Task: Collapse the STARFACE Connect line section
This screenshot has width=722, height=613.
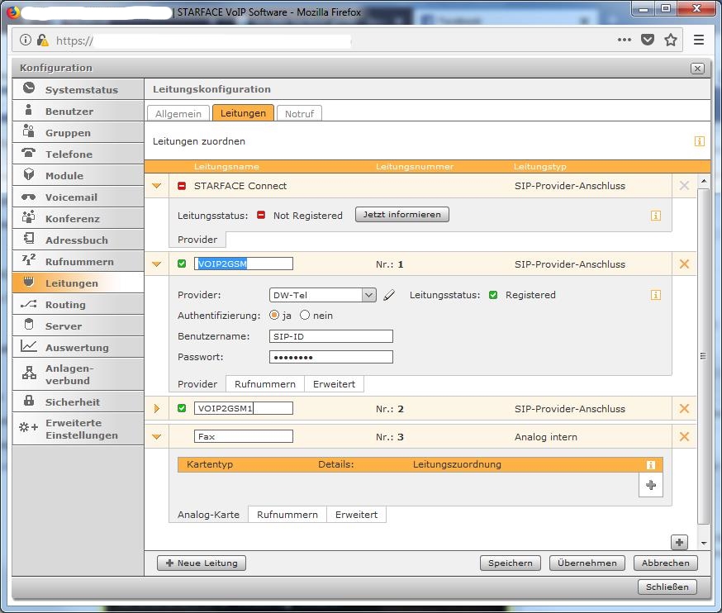Action: [x=157, y=186]
